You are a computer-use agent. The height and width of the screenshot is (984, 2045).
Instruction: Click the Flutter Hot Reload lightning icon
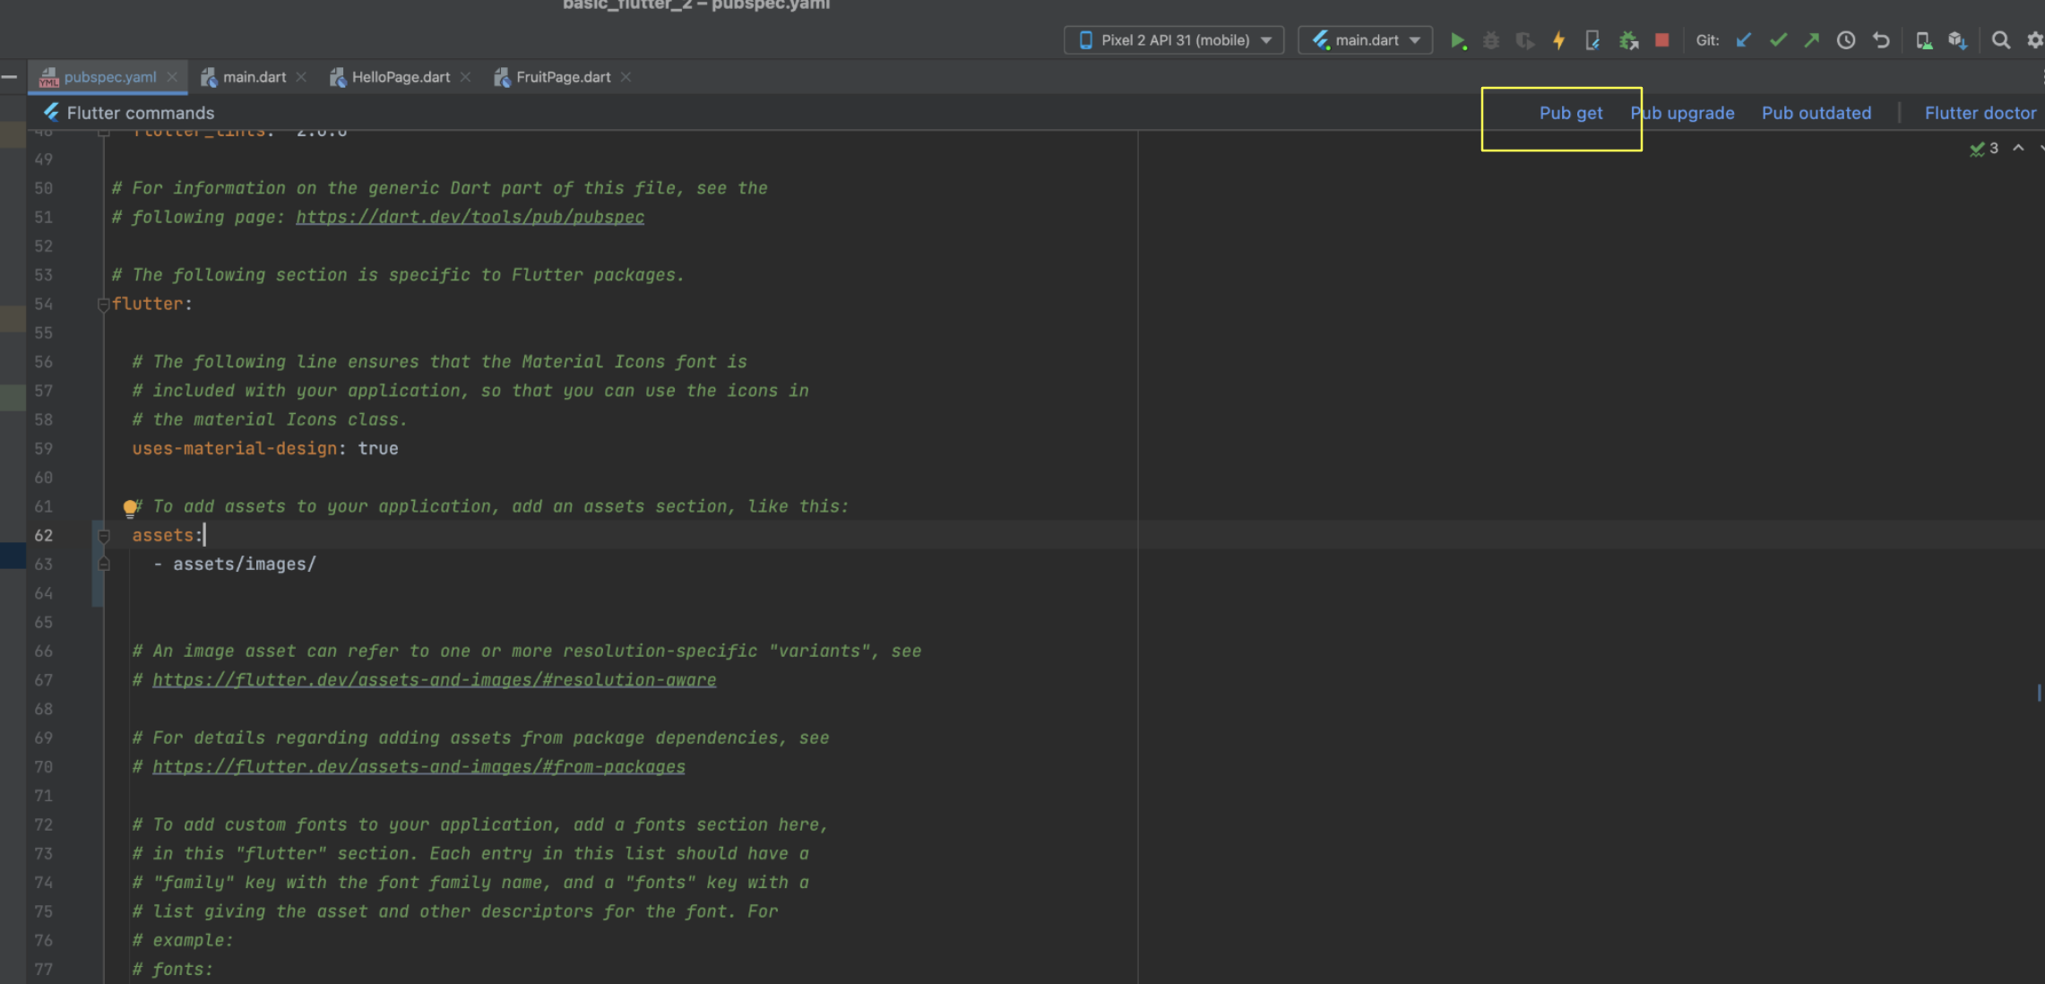pos(1558,40)
